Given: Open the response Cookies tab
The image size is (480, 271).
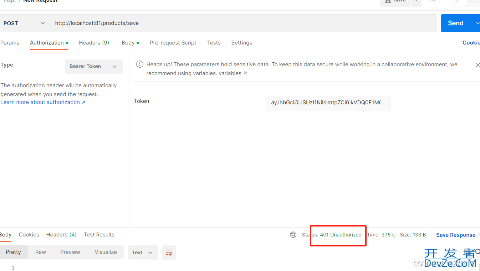Looking at the screenshot, I should tap(29, 235).
